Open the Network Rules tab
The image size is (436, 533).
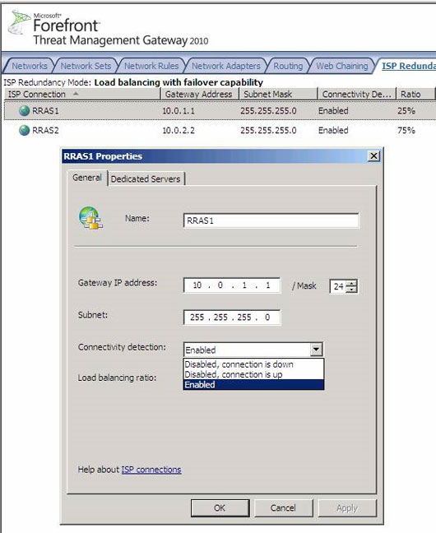(151, 66)
